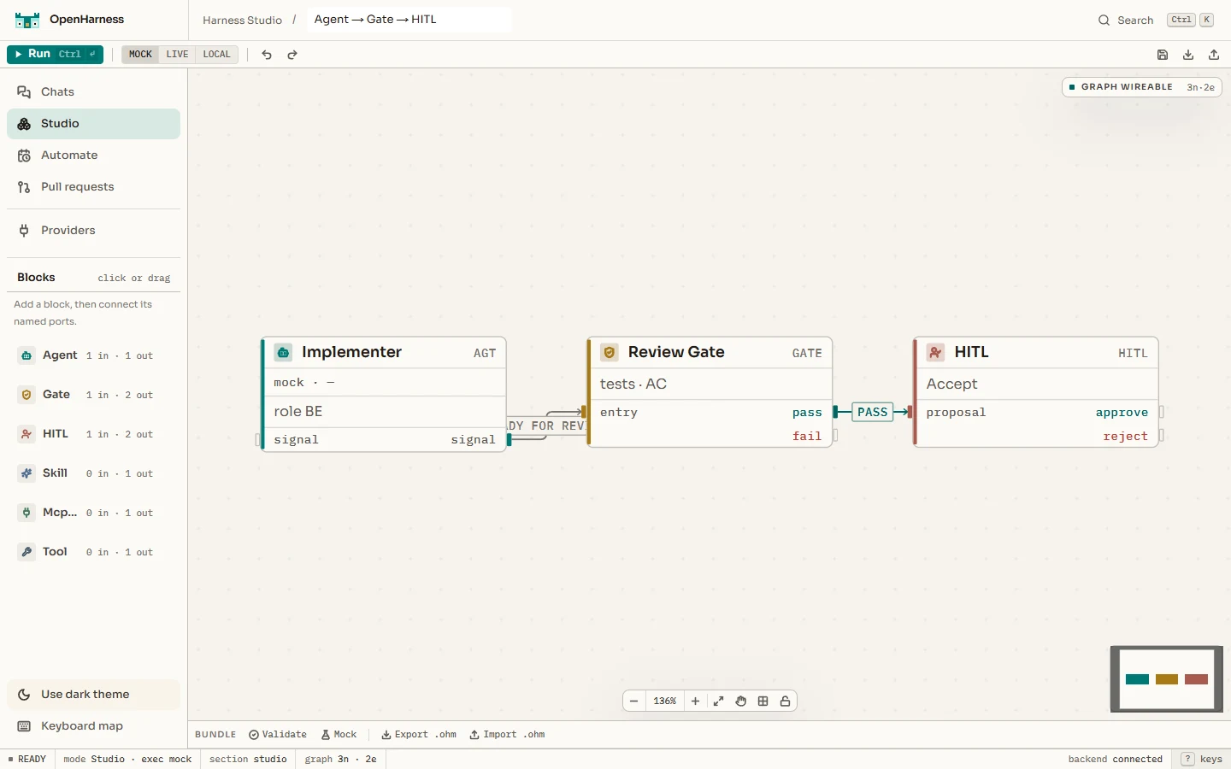1231x769 pixels.
Task: Open the Studio section
Action: (x=94, y=124)
